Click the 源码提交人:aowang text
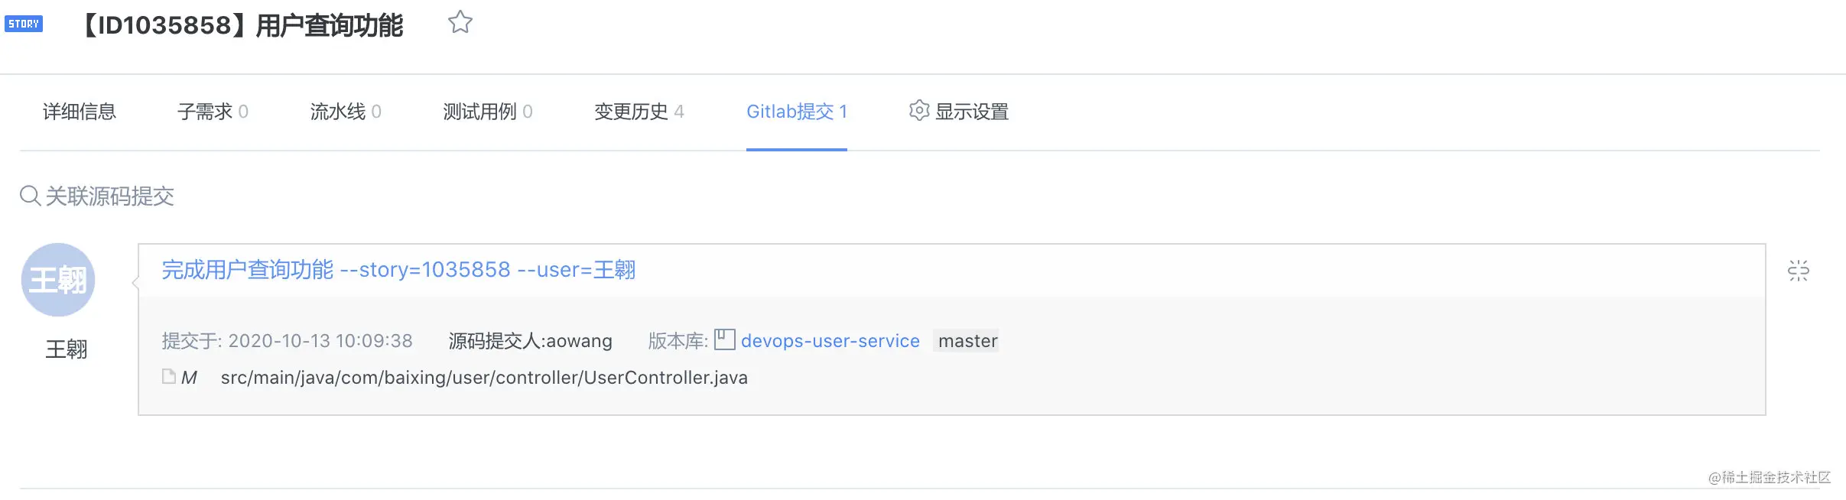This screenshot has height=500, width=1846. pos(531,341)
